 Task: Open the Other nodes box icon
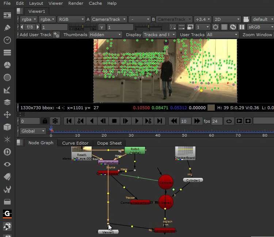coord(7,202)
